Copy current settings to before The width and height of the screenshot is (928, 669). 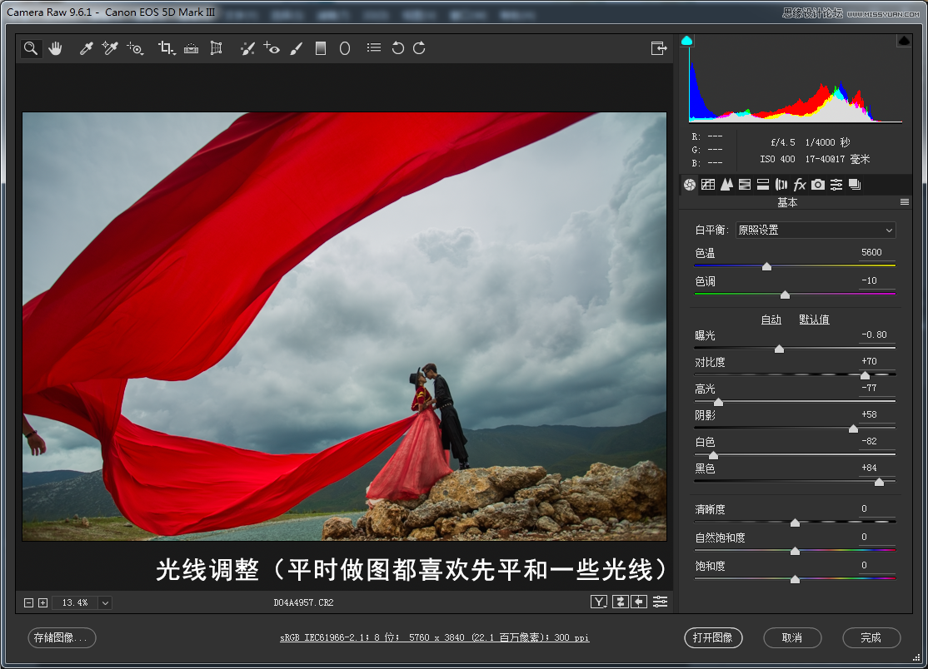639,602
